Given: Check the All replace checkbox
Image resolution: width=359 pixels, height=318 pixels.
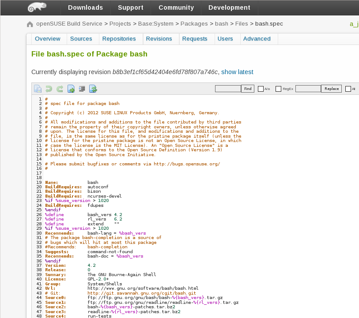Looking at the screenshot, I should pyautogui.click(x=348, y=89).
